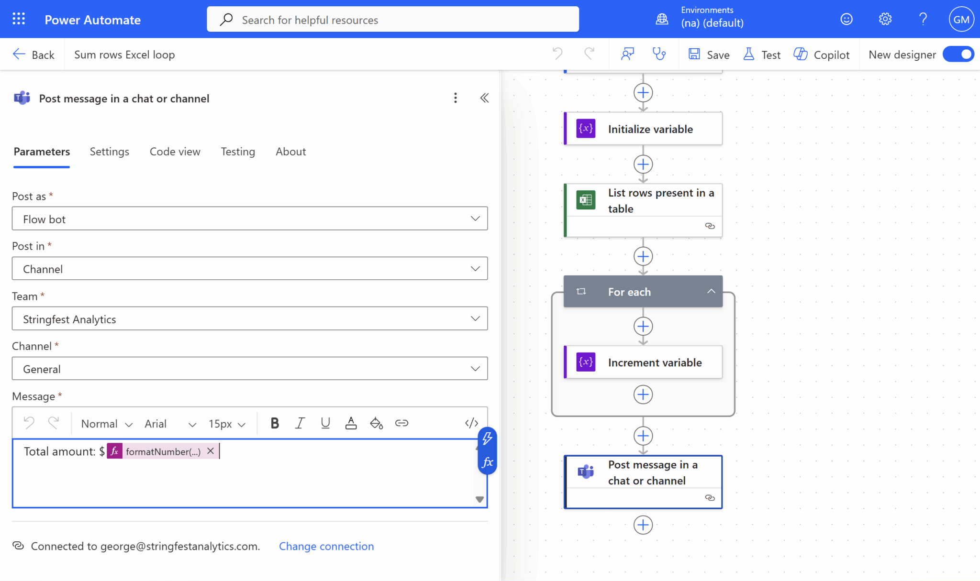Switch to the Code view tab

coord(175,152)
